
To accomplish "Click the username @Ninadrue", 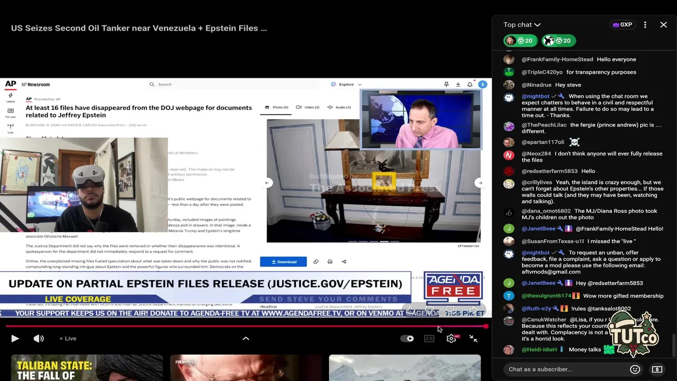I will tap(536, 85).
